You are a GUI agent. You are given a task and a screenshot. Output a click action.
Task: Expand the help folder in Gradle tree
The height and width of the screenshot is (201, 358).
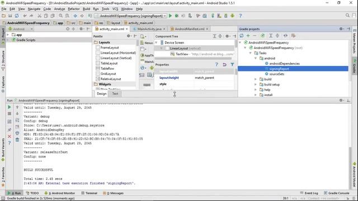[256, 89]
